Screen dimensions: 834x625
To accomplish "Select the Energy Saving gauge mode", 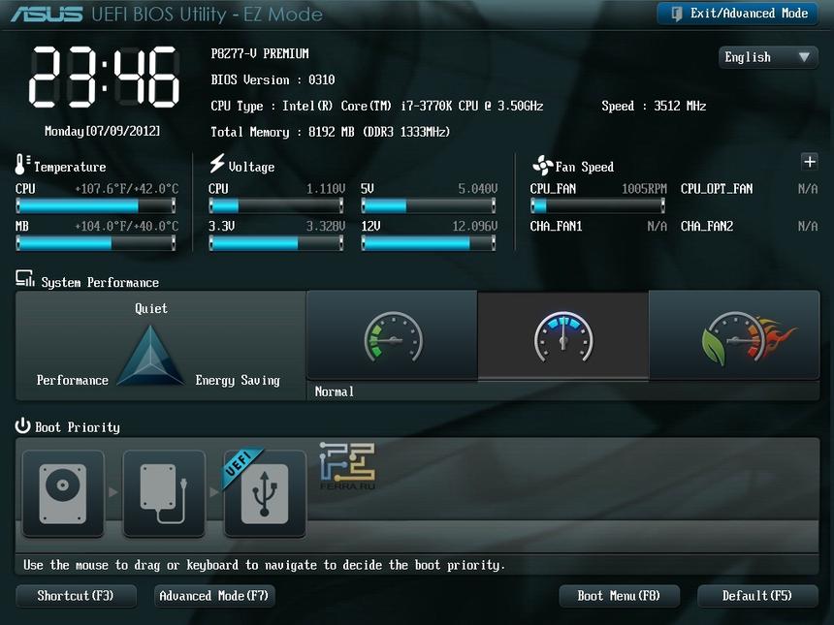I will [x=392, y=336].
